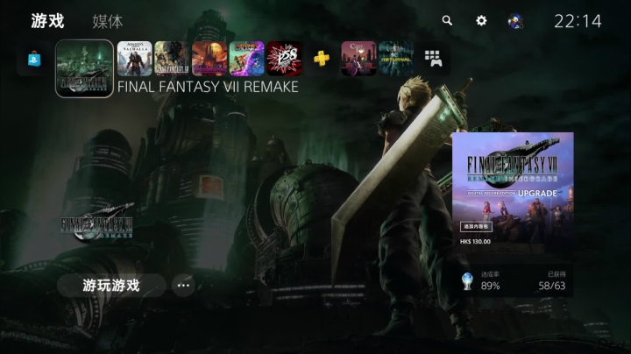This screenshot has height=354, width=631.
Task: Open the PlayStation Plus icon
Action: coord(321,59)
